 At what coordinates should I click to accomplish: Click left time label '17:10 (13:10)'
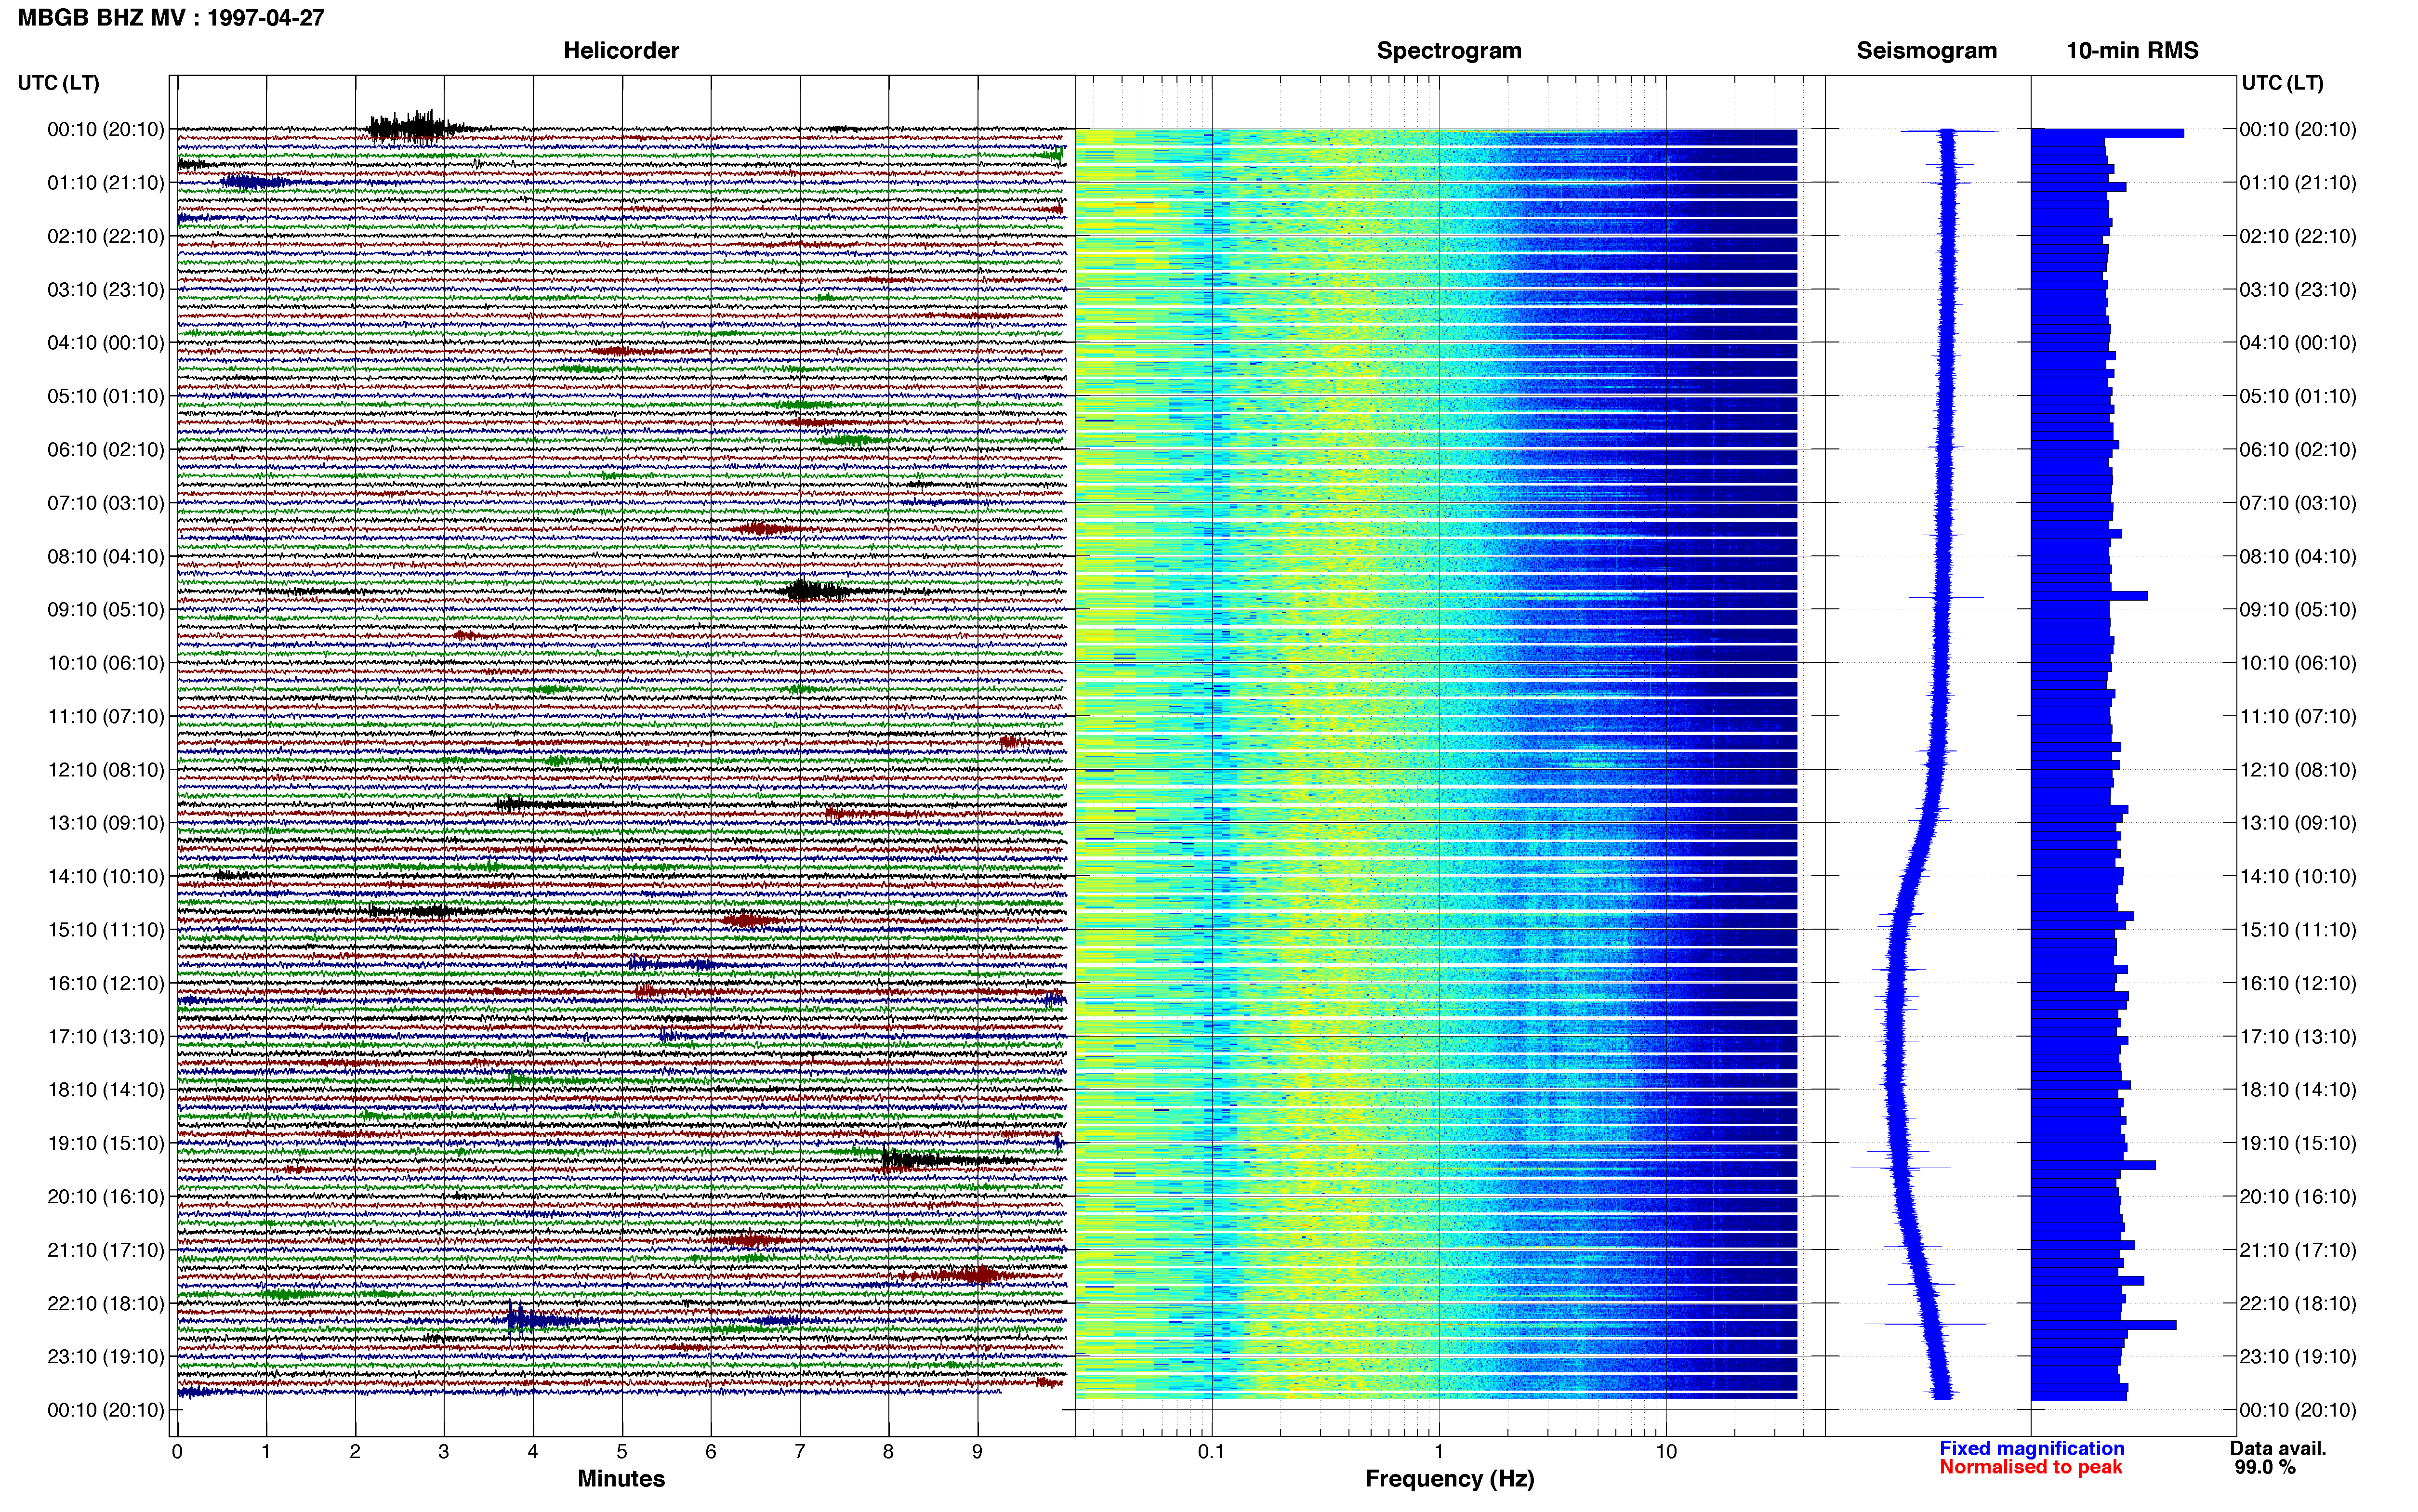[x=105, y=1037]
